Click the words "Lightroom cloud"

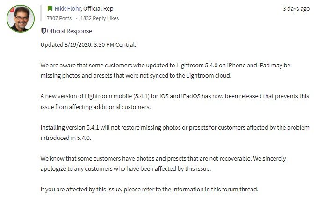click(x=208, y=76)
